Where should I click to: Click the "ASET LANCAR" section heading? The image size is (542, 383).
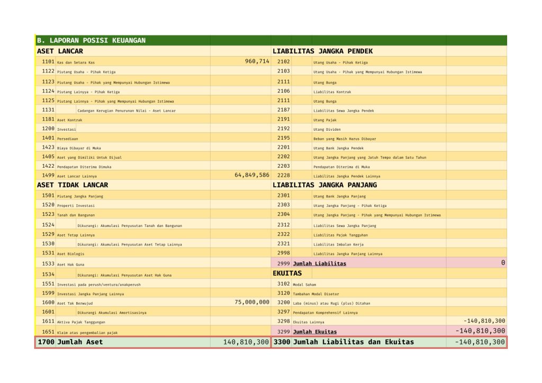[x=60, y=51]
